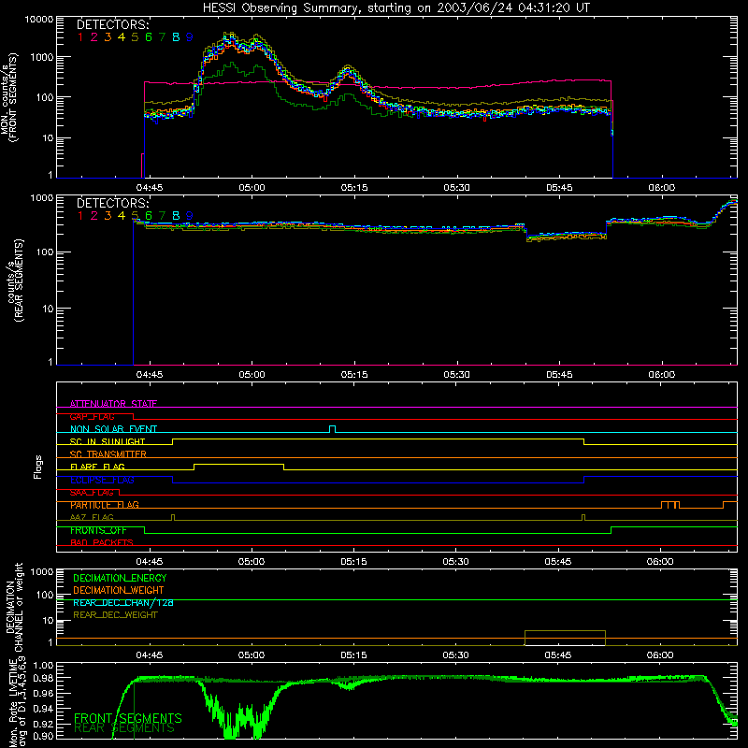Click the 04:45 tick under the decimation plot

pos(150,655)
